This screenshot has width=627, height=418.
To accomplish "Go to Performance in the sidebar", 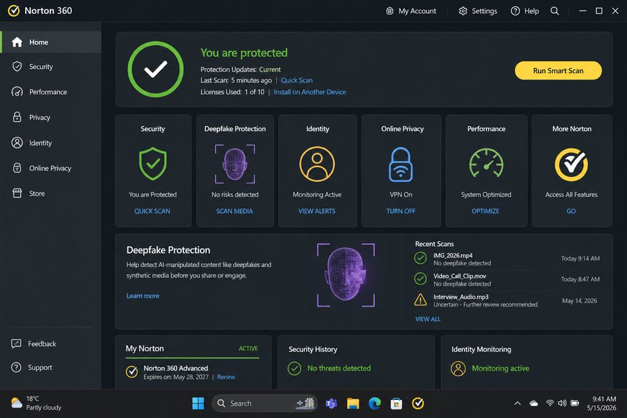I will click(51, 92).
